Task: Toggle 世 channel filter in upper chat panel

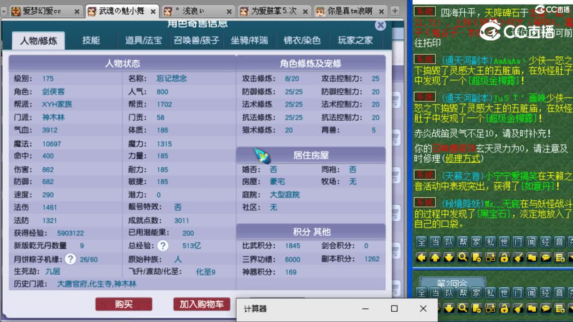Action: coord(505,242)
